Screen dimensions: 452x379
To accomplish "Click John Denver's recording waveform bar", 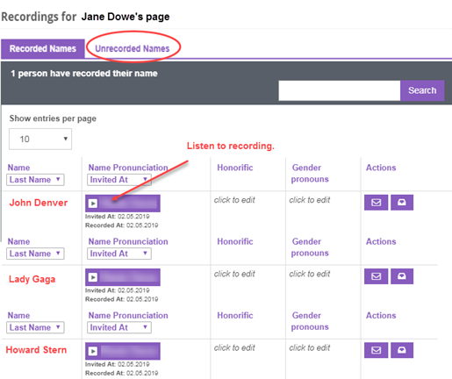I will pyautogui.click(x=129, y=204).
